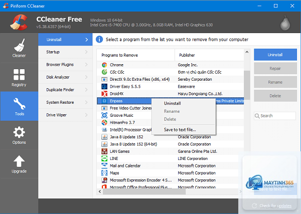Screen dimensions: 301x214
Task: Select the Java 8 Update 152 (64-bit) icon
Action: click(104, 144)
